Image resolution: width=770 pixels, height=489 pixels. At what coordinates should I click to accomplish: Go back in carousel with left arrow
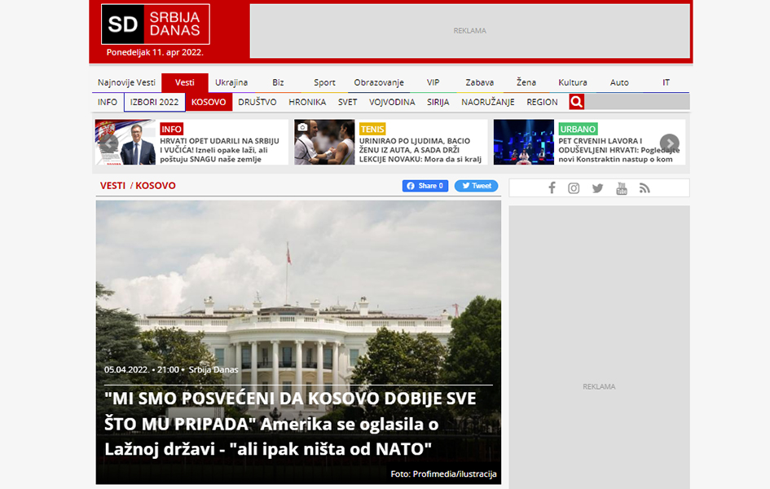click(108, 142)
